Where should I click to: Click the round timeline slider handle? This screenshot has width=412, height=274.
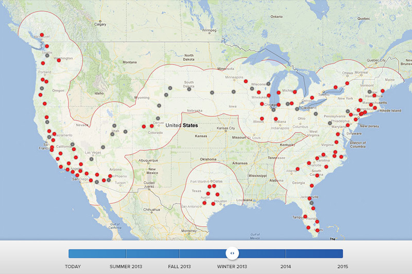pos(232,253)
